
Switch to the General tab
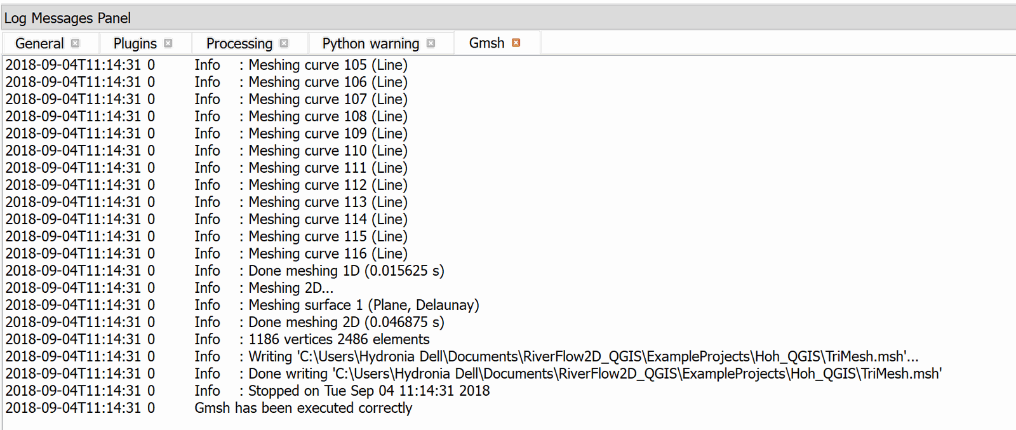click(x=39, y=43)
